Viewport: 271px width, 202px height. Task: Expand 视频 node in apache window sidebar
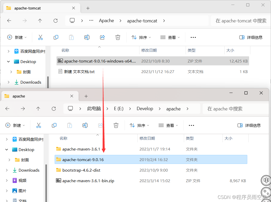[x=7, y=181]
